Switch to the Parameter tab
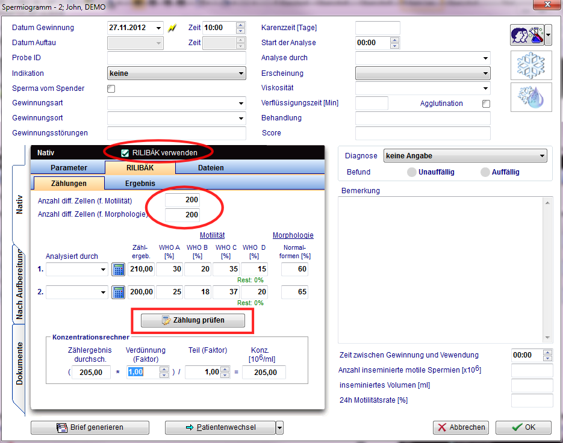Screen dimensions: 563x443 (x=69, y=168)
